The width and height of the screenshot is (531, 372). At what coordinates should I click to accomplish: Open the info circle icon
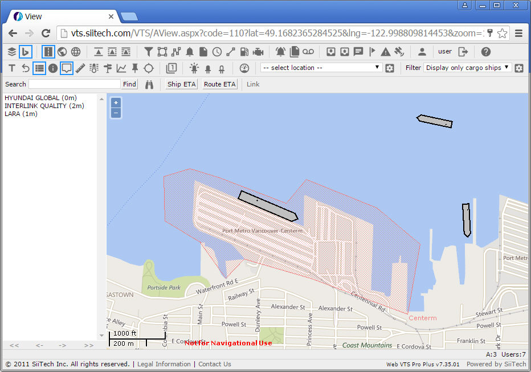(x=53, y=68)
